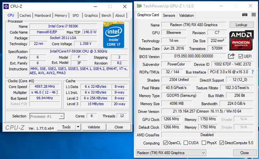
Task: Click the Package value Socket 2011 LGA
Action: click(x=63, y=38)
